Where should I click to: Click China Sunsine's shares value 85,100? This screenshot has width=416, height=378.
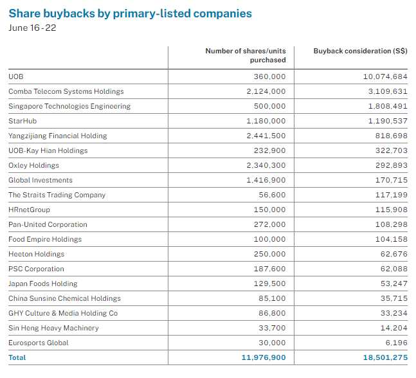pos(272,299)
